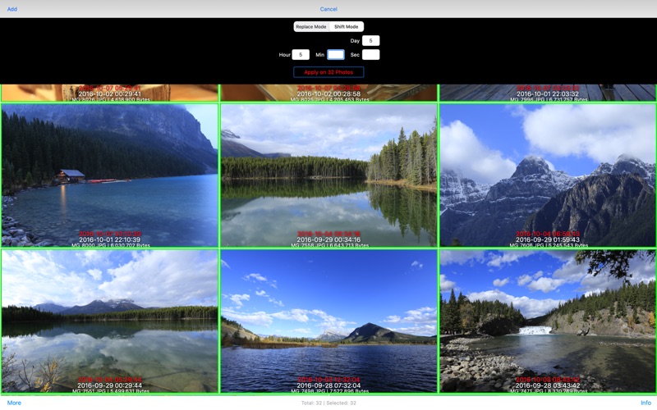657x410 pixels.
Task: Select partial photo dated 2016-10-01 22:03:32
Action: point(548,93)
